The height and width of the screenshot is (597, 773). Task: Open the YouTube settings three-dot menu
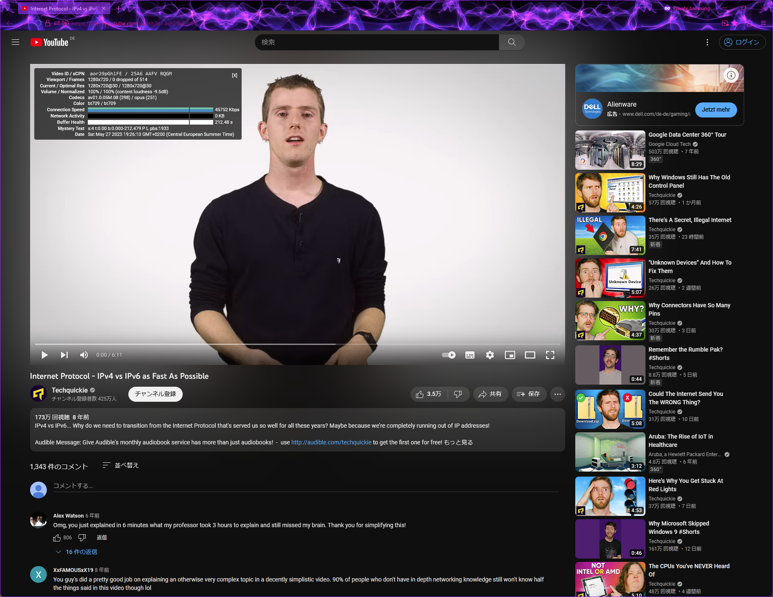tap(707, 42)
